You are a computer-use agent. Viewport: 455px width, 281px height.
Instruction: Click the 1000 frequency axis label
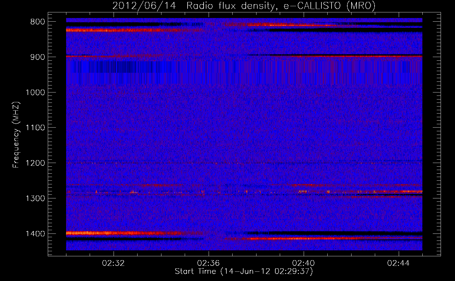click(x=35, y=92)
